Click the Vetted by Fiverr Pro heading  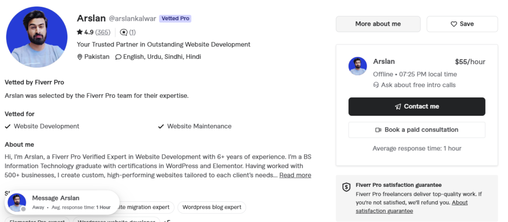click(34, 82)
